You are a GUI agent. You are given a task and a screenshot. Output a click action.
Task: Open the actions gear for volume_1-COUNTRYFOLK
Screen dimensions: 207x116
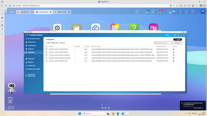coord(174,49)
